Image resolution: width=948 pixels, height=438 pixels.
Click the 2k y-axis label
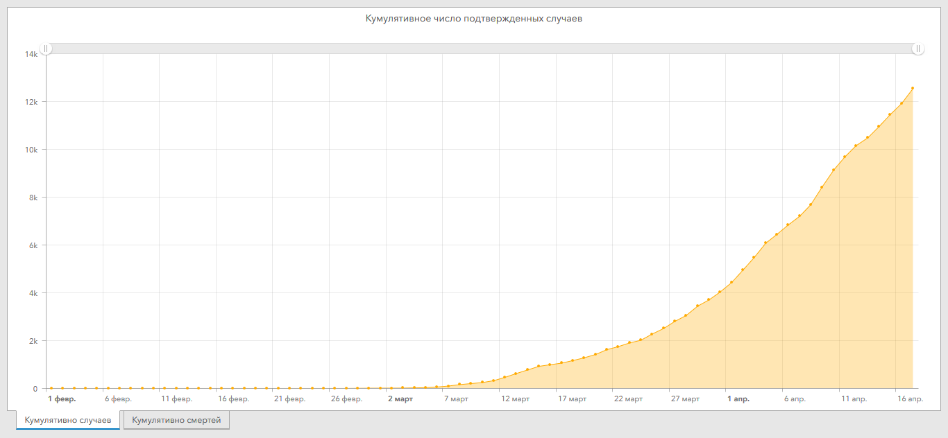point(33,340)
